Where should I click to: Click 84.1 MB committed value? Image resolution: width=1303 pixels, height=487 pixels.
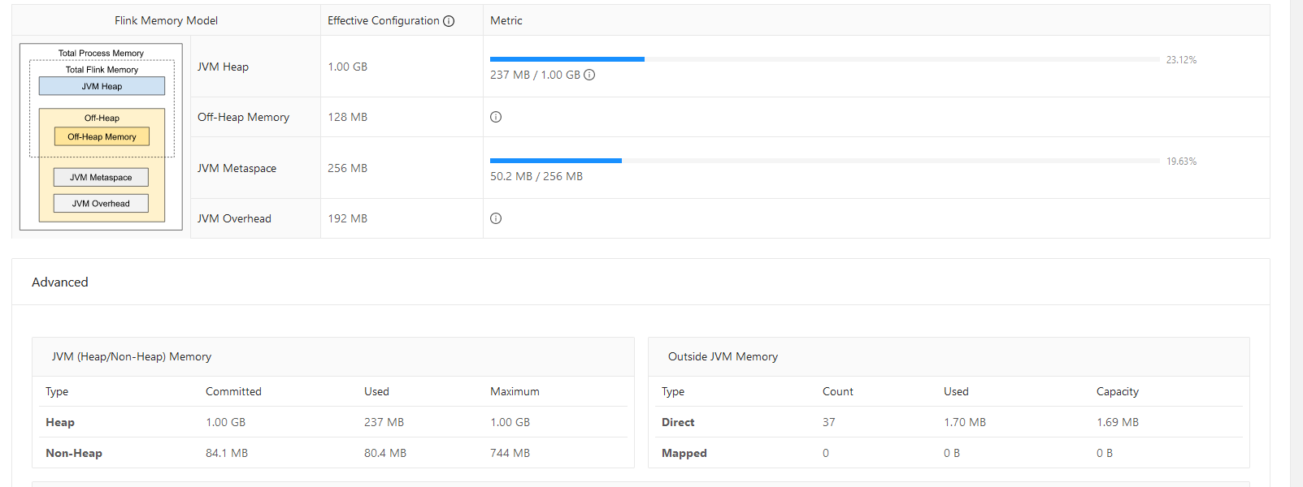pos(227,453)
